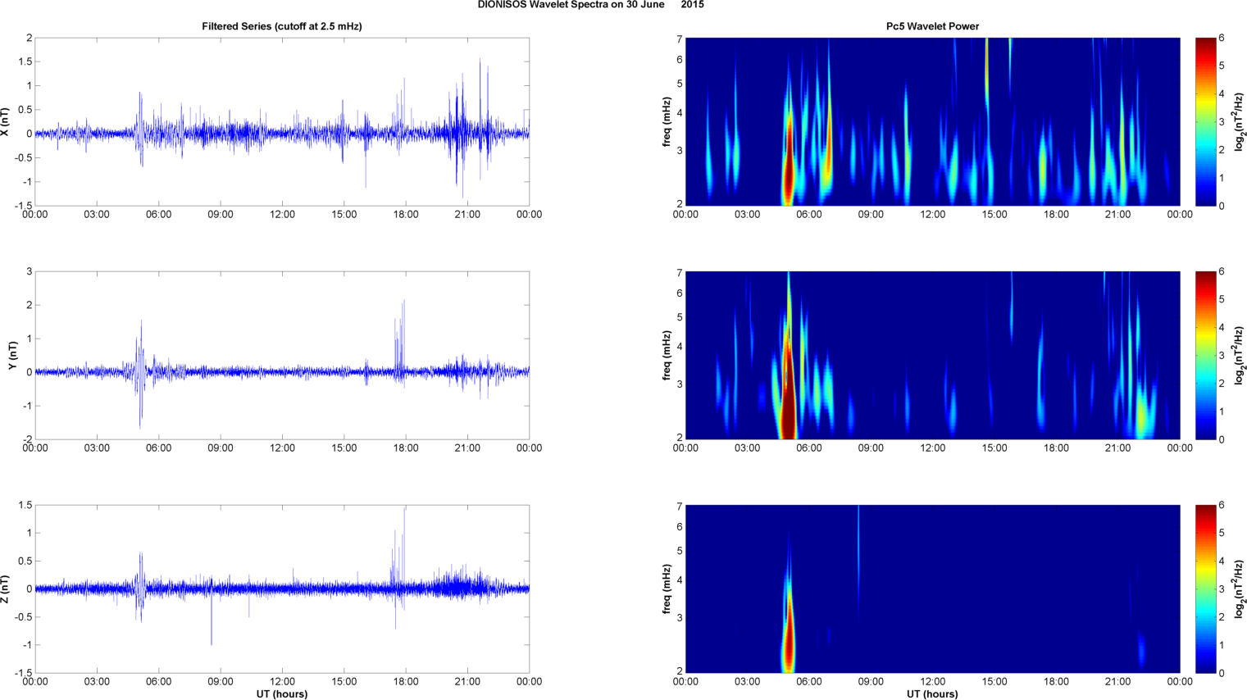Click red power peak in bottom spectrogram
The width and height of the screenshot is (1247, 700).
[x=789, y=639]
